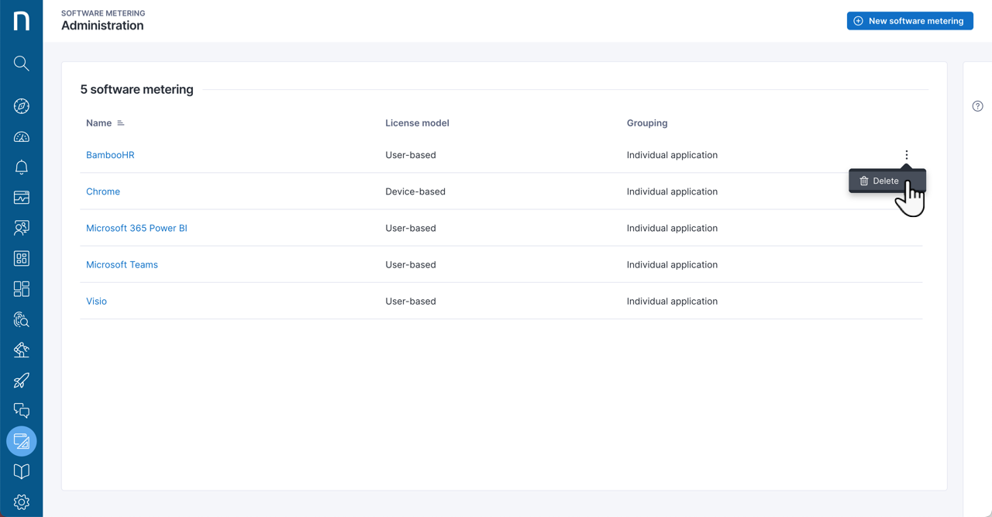Click the open book icon in sidebar
The image size is (992, 517).
pos(21,471)
